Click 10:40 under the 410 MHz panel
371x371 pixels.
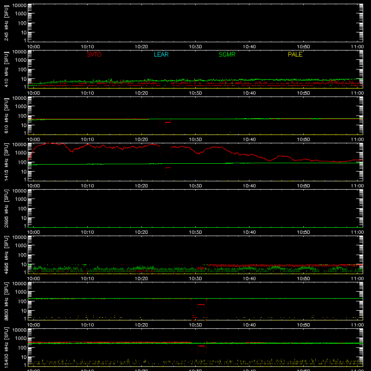249,93
